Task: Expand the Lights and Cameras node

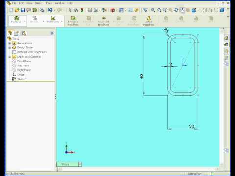Action: [9, 57]
